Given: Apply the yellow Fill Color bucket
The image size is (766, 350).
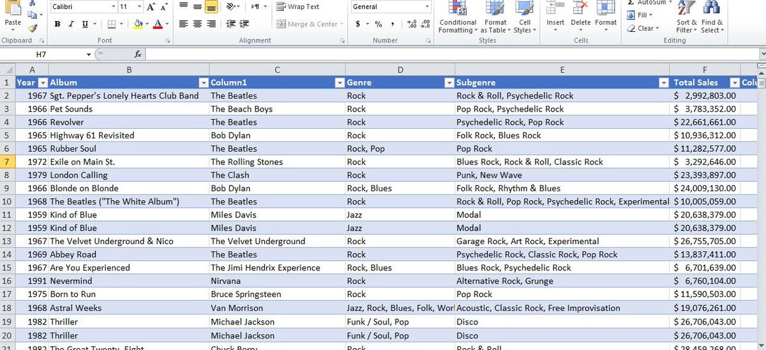Looking at the screenshot, I should (138, 24).
